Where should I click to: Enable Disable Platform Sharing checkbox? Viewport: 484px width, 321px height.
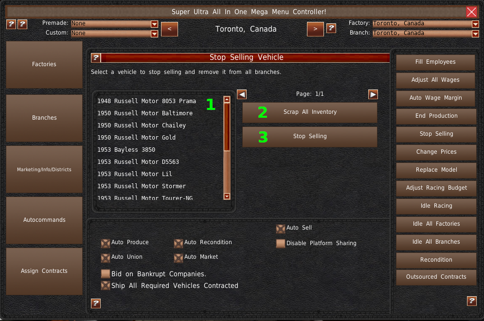[280, 244]
